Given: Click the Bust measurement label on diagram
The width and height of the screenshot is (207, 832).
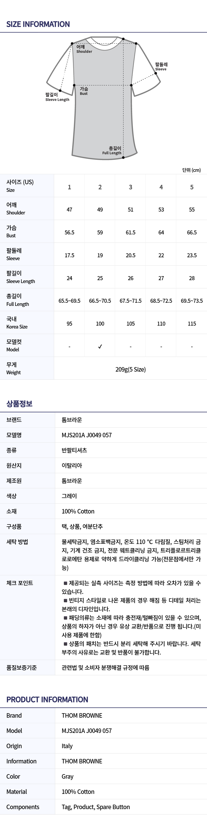Looking at the screenshot, I should click(84, 91).
